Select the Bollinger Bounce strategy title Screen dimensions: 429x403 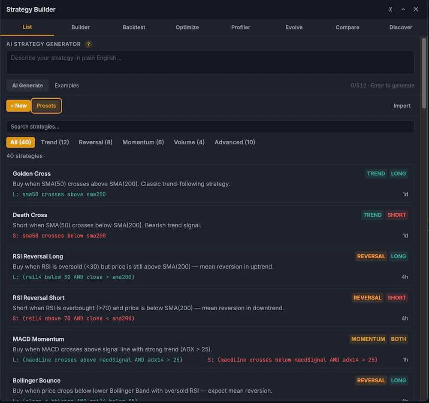[x=36, y=380]
